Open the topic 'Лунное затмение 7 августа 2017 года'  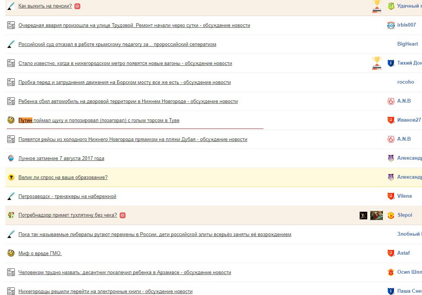coord(61,158)
